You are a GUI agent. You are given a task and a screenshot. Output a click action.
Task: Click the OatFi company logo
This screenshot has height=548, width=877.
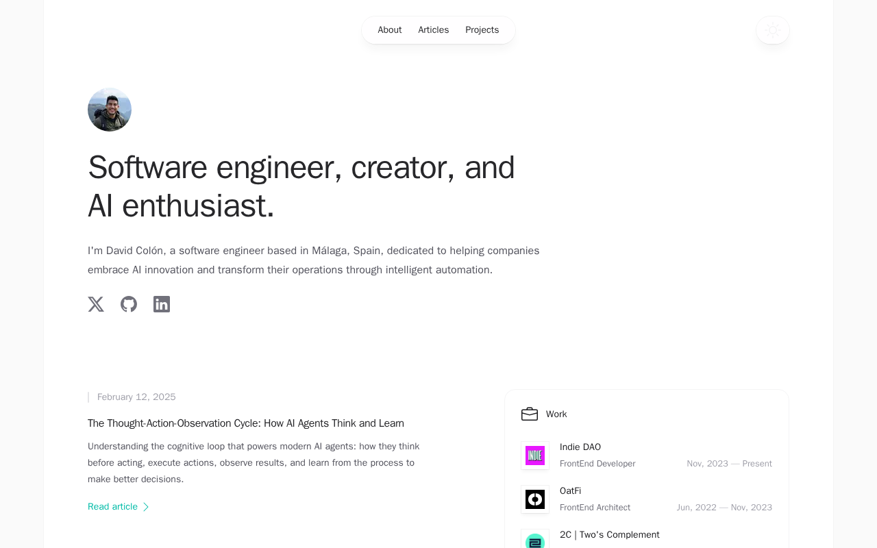coord(535,499)
